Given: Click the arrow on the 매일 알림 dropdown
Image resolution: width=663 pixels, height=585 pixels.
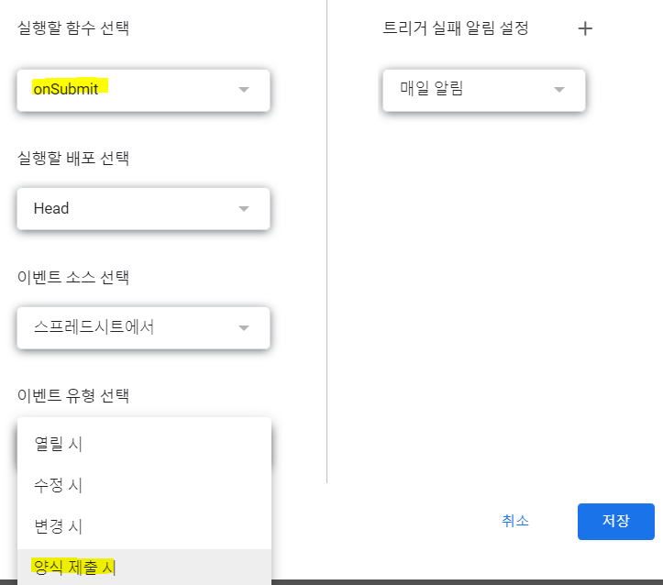Looking at the screenshot, I should [x=559, y=90].
